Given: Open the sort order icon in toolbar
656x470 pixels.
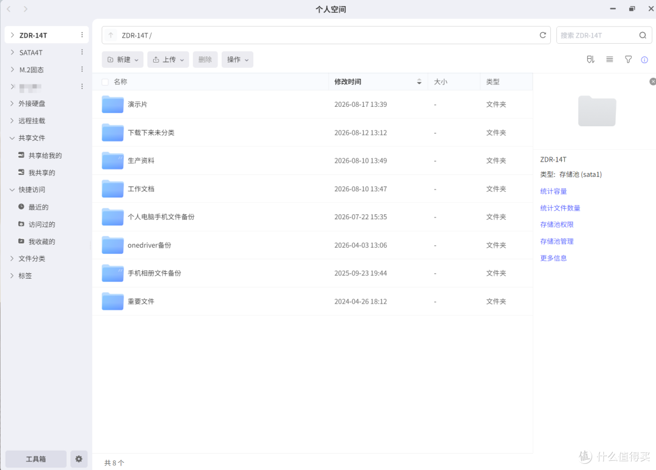Looking at the screenshot, I should click(590, 60).
